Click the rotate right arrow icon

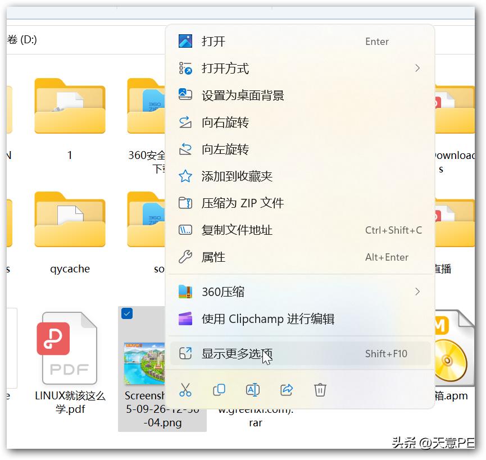185,122
